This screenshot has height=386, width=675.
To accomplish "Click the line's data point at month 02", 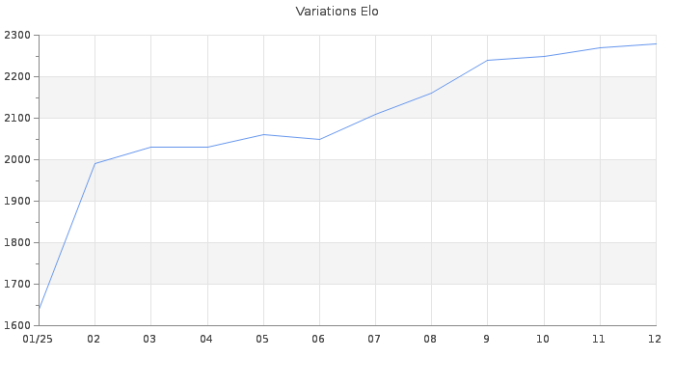I will (x=94, y=163).
